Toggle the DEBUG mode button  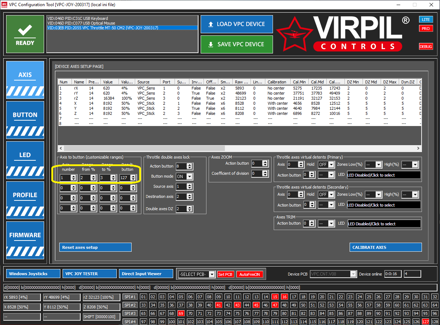click(426, 46)
